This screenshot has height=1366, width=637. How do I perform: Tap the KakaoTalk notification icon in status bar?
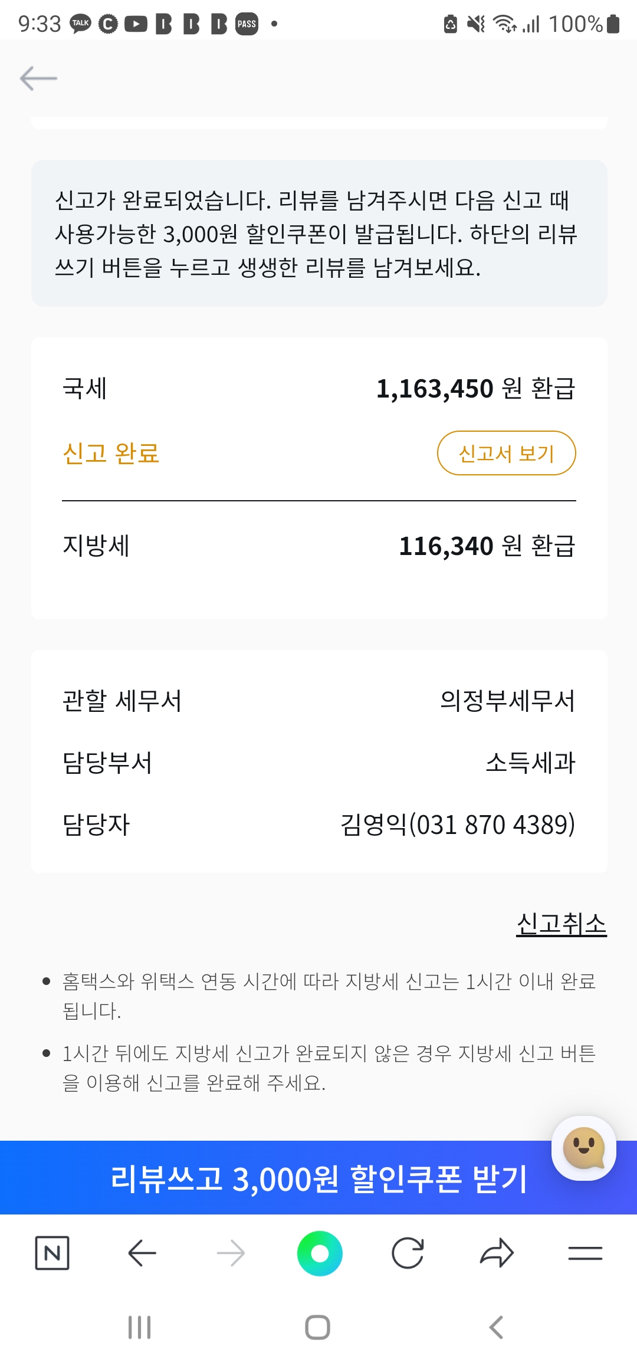coord(81,24)
